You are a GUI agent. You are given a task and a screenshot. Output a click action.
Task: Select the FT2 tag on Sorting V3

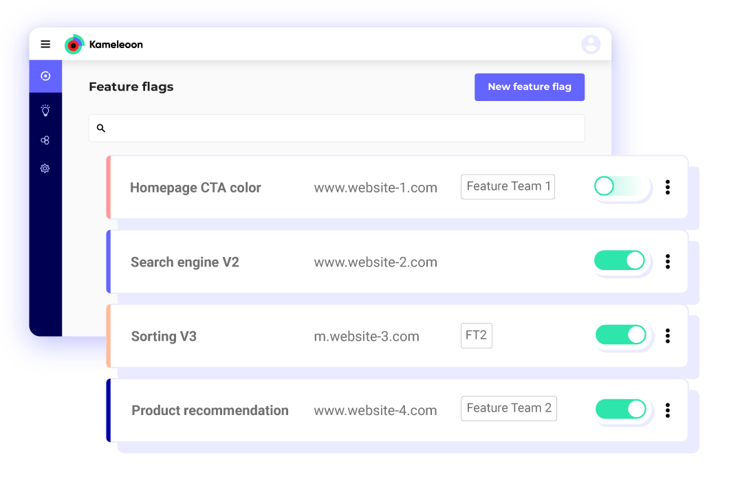click(476, 336)
